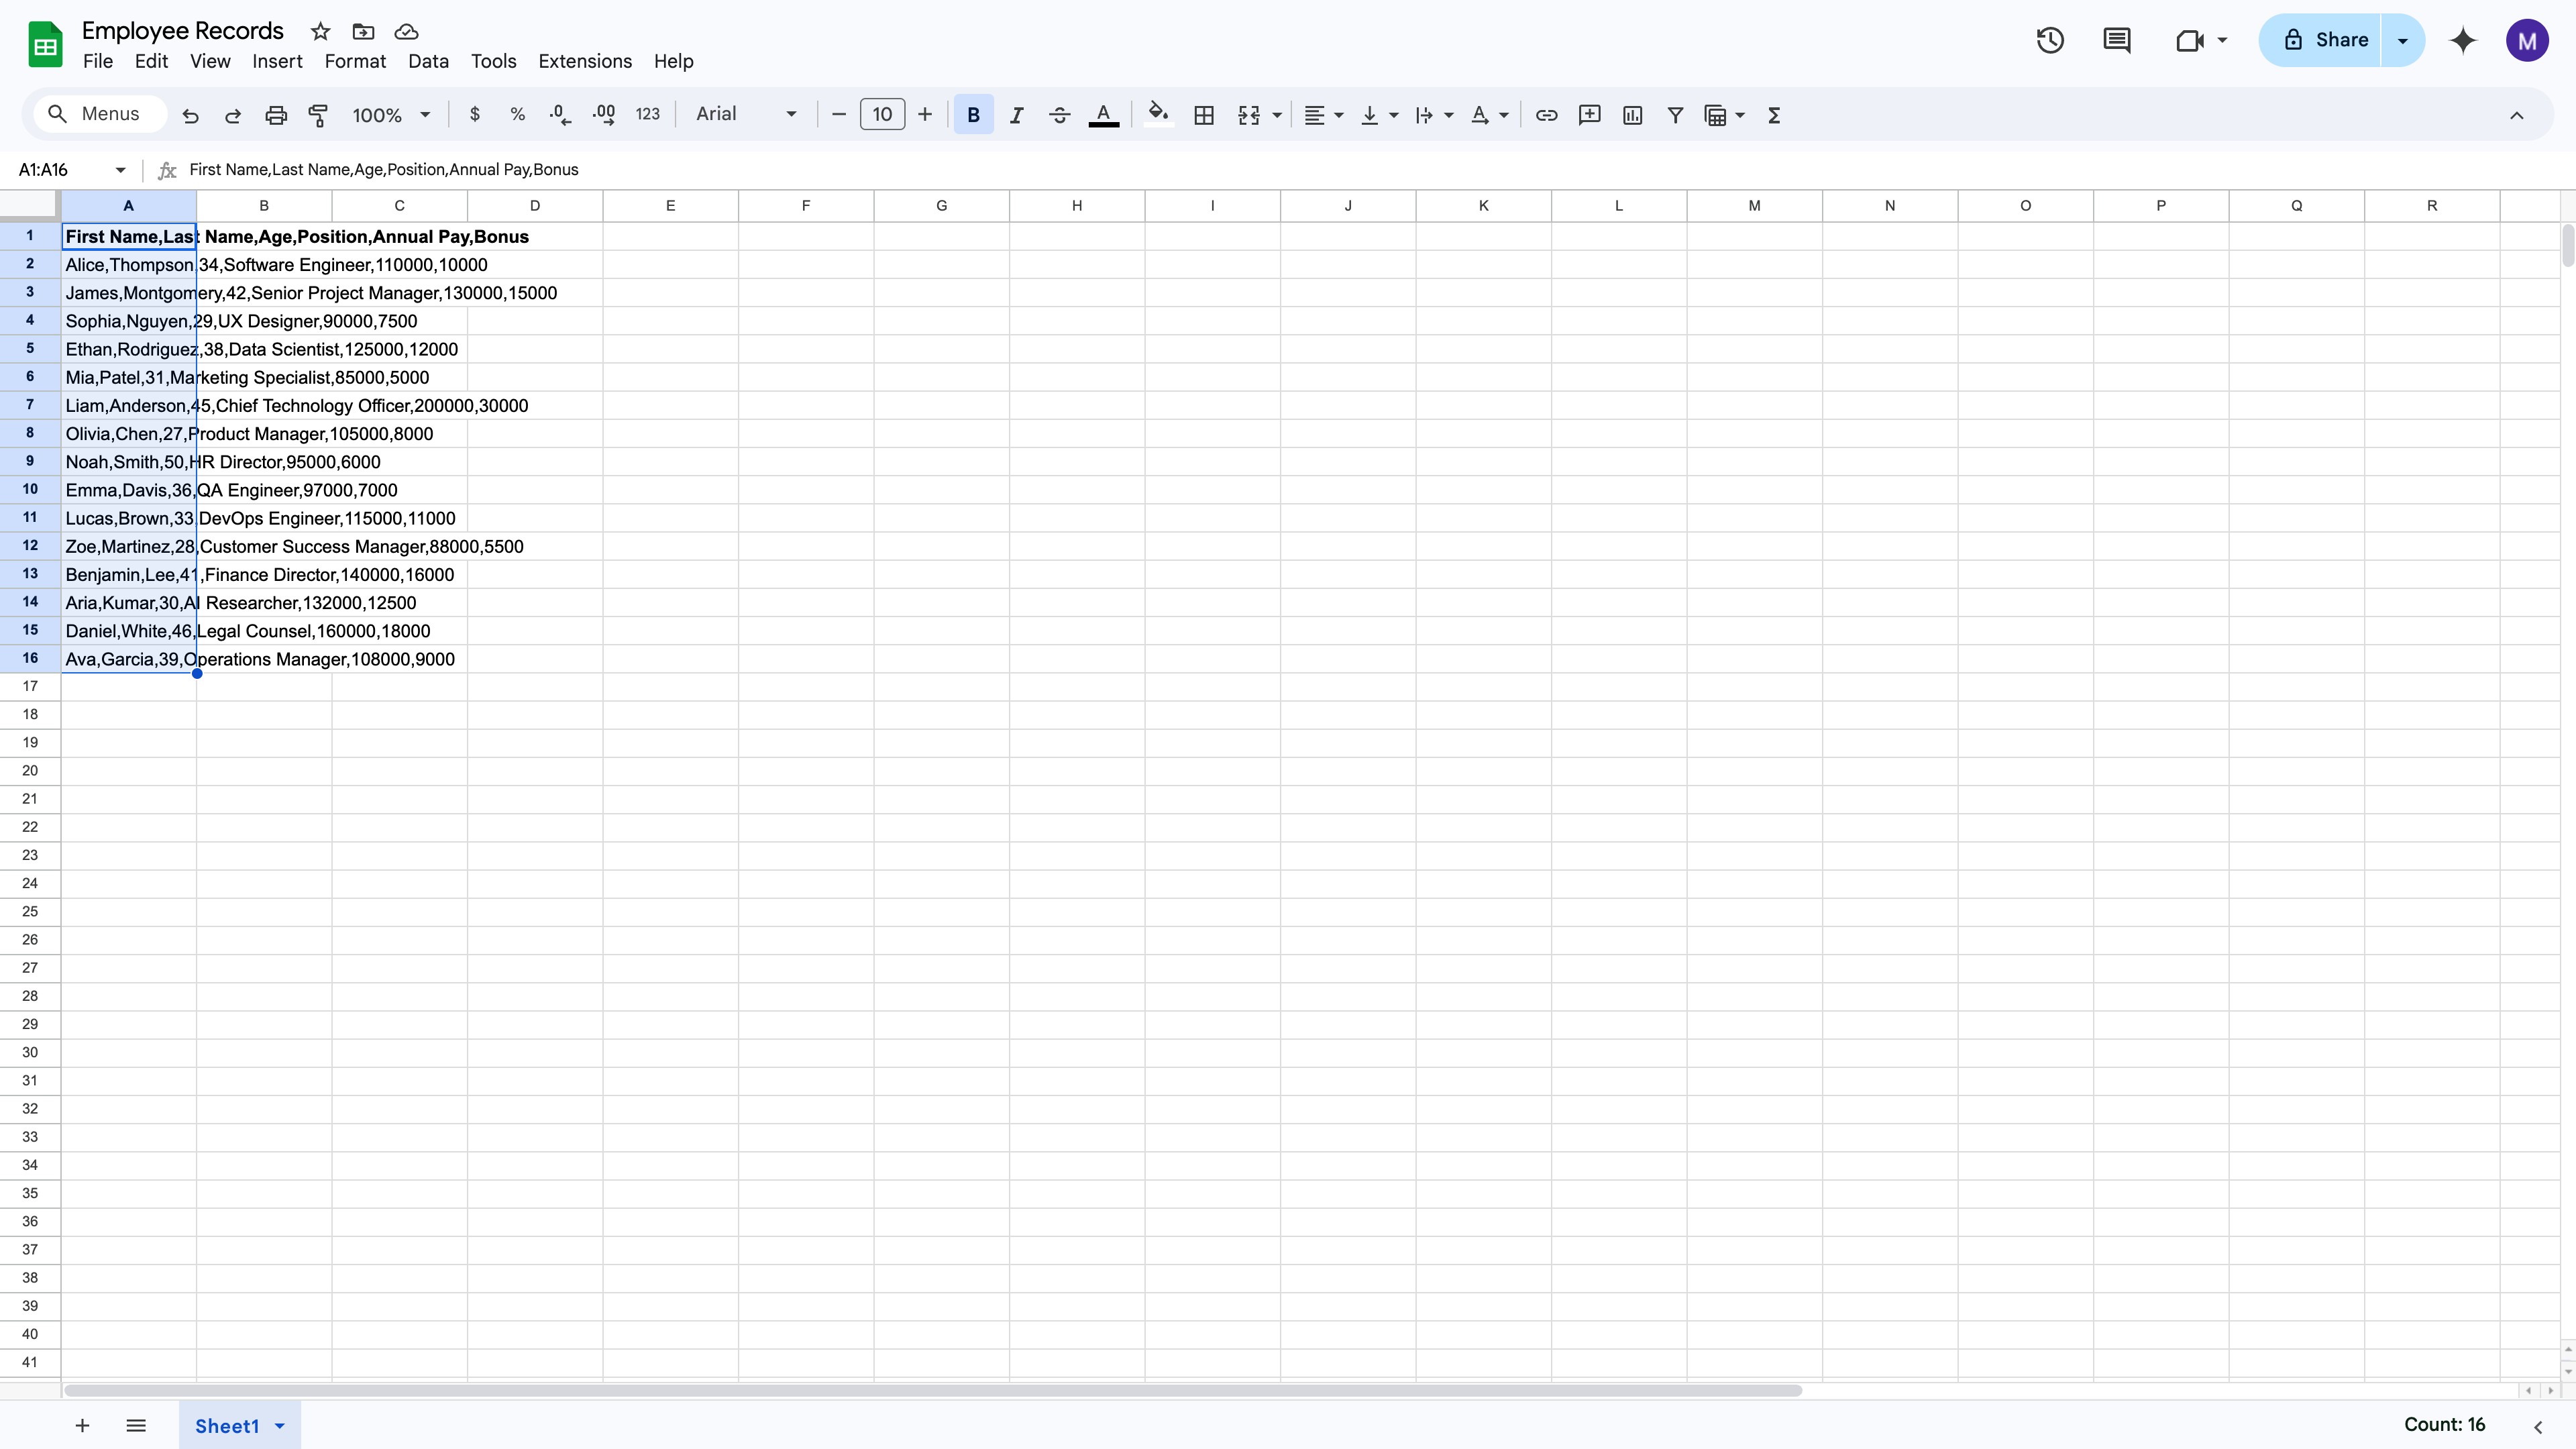Image resolution: width=2576 pixels, height=1449 pixels.
Task: Click the Merge cells icon
Action: coord(1248,115)
